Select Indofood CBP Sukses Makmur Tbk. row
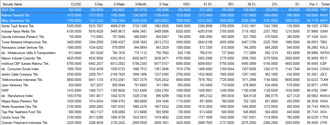 [165, 64]
